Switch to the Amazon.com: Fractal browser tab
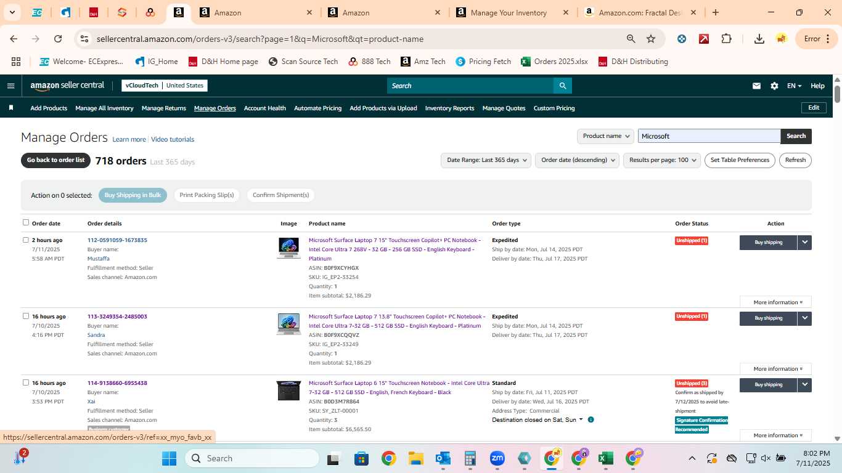Viewport: 842px width, 473px height. click(641, 12)
